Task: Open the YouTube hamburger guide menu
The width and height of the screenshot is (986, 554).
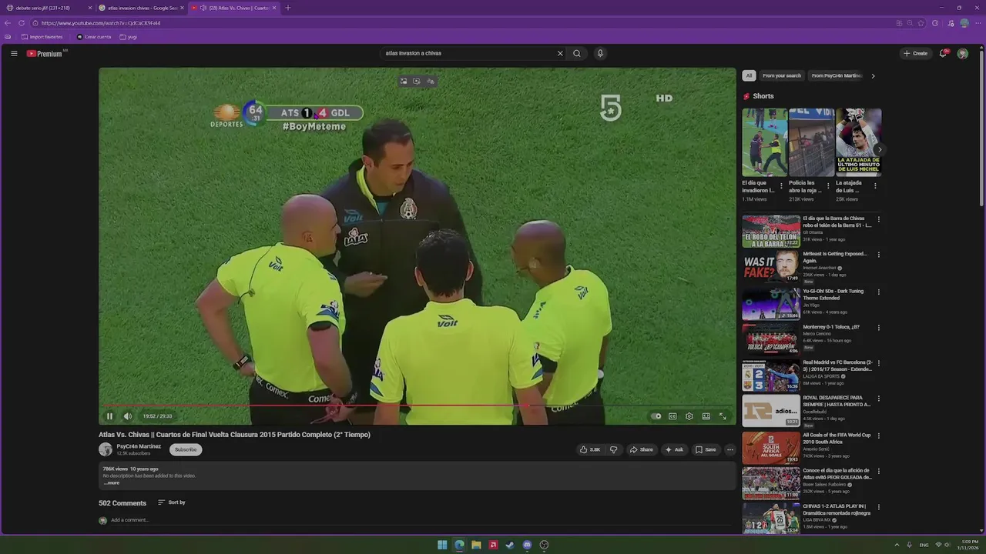Action: click(14, 53)
